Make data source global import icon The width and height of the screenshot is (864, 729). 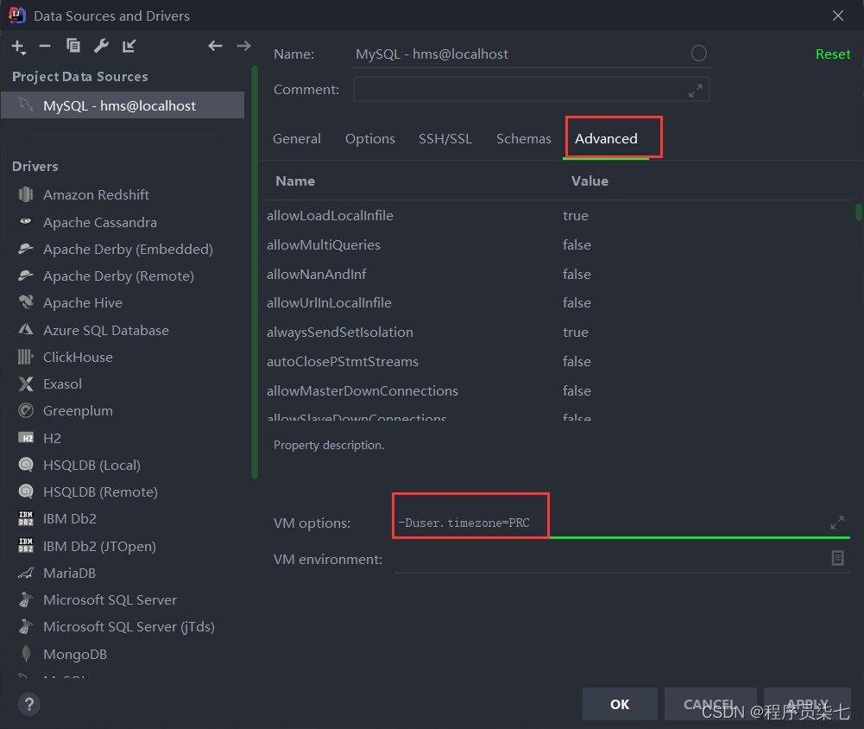[129, 47]
